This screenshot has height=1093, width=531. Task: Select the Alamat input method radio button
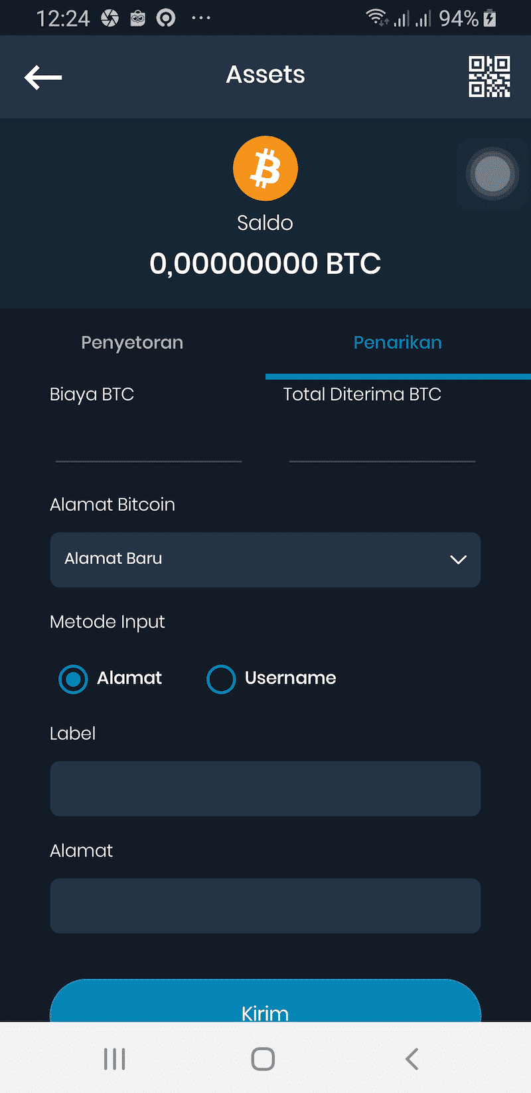point(73,679)
